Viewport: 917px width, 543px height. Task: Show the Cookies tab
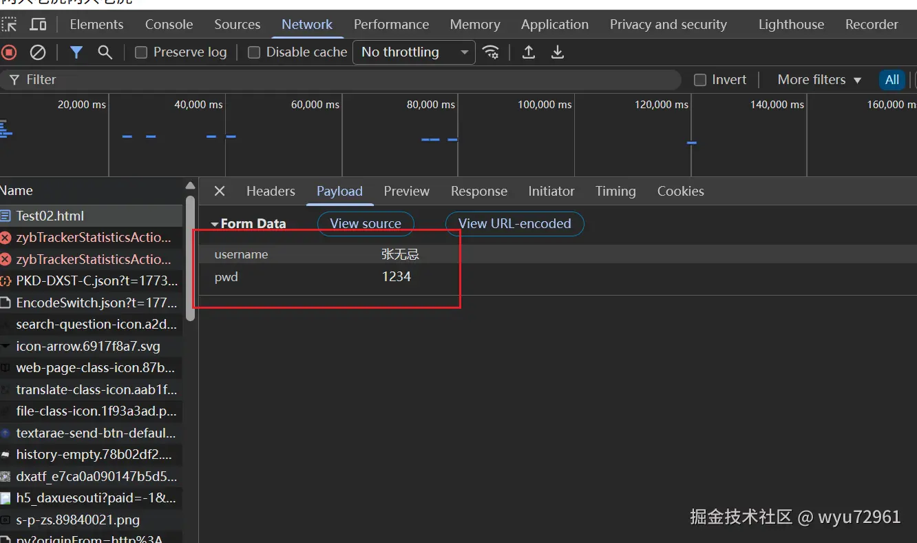tap(681, 192)
